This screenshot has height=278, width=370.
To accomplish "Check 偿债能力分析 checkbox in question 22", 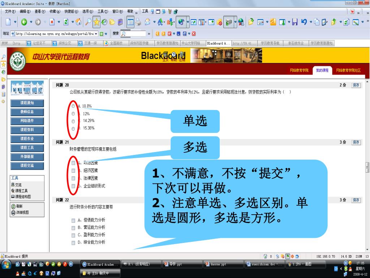I will [x=73, y=220].
